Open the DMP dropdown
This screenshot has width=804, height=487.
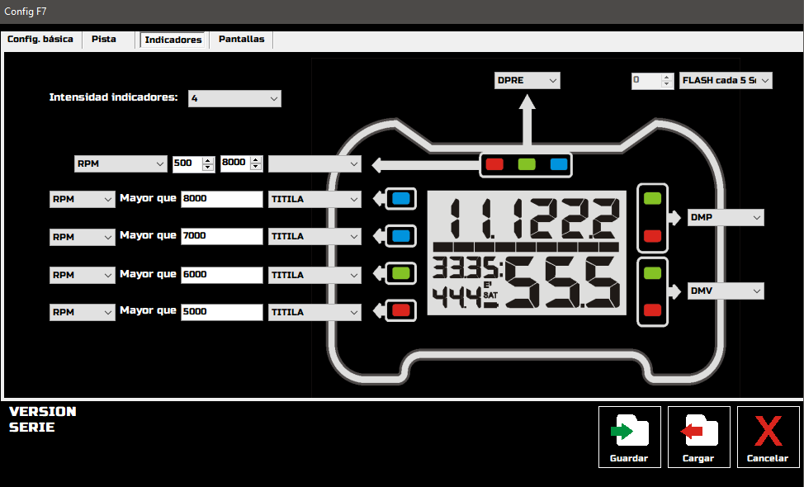(x=726, y=217)
